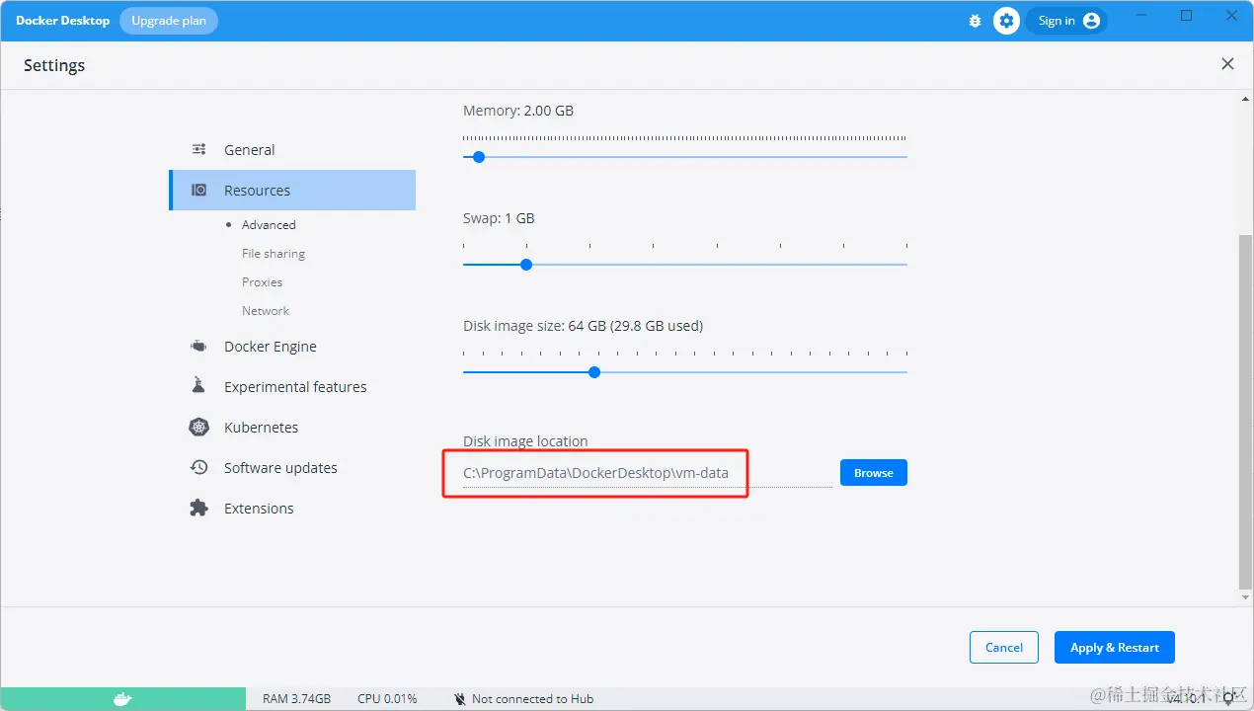The width and height of the screenshot is (1254, 711).
Task: Click the 'Disk image size: 64 GB' label
Action: [x=583, y=326]
